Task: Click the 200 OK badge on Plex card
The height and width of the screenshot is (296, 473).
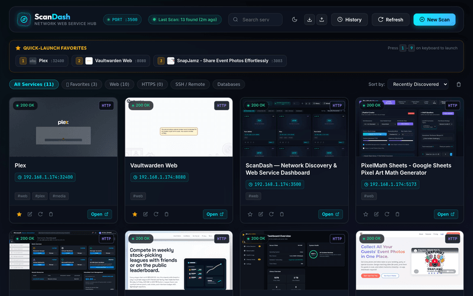Action: [x=25, y=105]
